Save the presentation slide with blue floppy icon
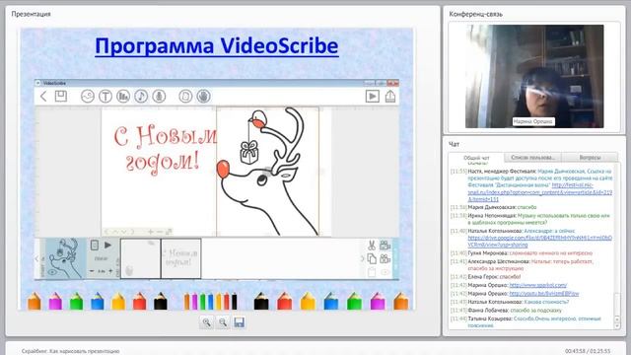631x355 pixels. 239,322
